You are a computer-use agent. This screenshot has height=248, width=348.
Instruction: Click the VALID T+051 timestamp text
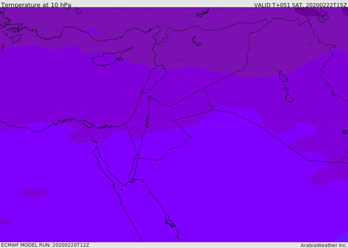coord(300,5)
